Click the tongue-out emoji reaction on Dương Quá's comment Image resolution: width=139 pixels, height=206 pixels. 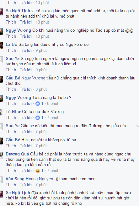click(x=38, y=171)
